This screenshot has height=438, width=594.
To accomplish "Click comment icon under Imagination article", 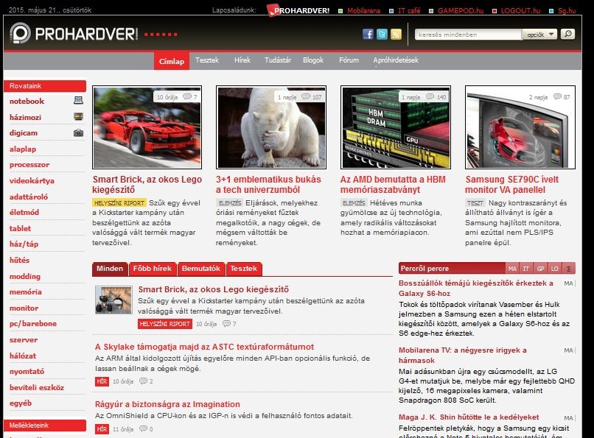I will [x=143, y=428].
